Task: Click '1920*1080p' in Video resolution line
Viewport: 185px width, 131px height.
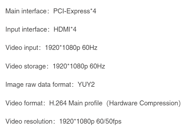Action: 77,122
